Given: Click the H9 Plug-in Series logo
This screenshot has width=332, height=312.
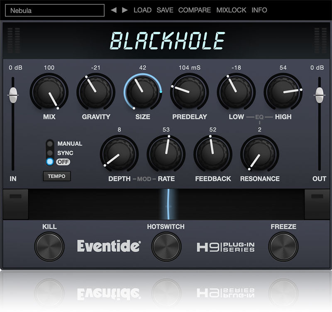Looking at the screenshot, I should click(x=226, y=247).
